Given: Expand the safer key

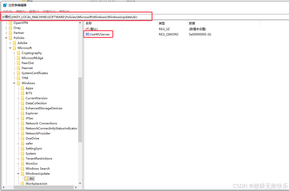Looking at the screenshot, I should [x=18, y=144].
